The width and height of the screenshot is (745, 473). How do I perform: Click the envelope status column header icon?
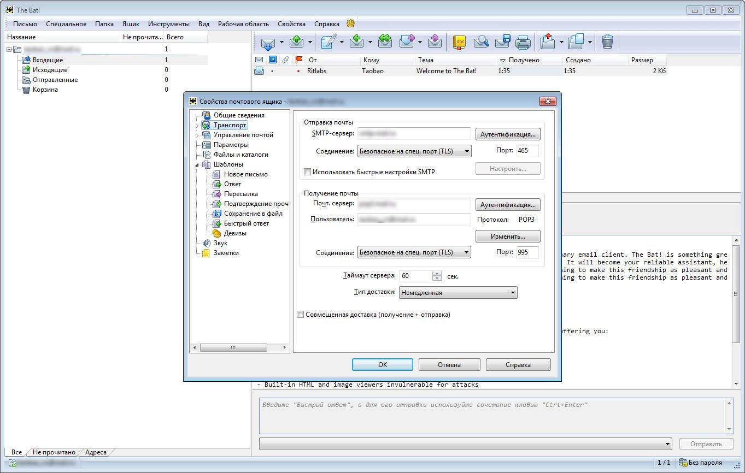click(259, 60)
